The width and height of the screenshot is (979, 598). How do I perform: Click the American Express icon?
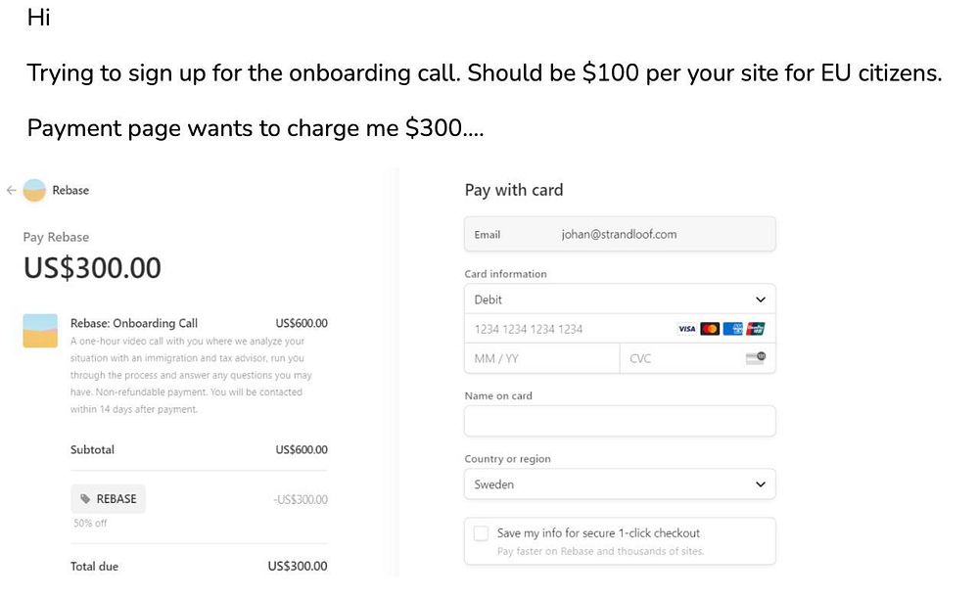click(732, 329)
